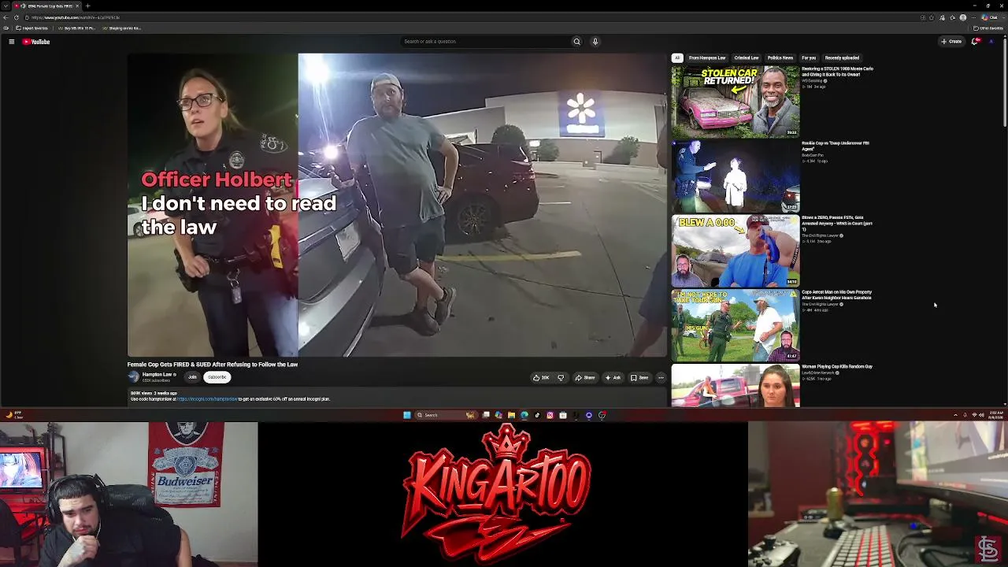This screenshot has width=1008, height=567.
Task: Open the Other favorites folder
Action: (987, 28)
